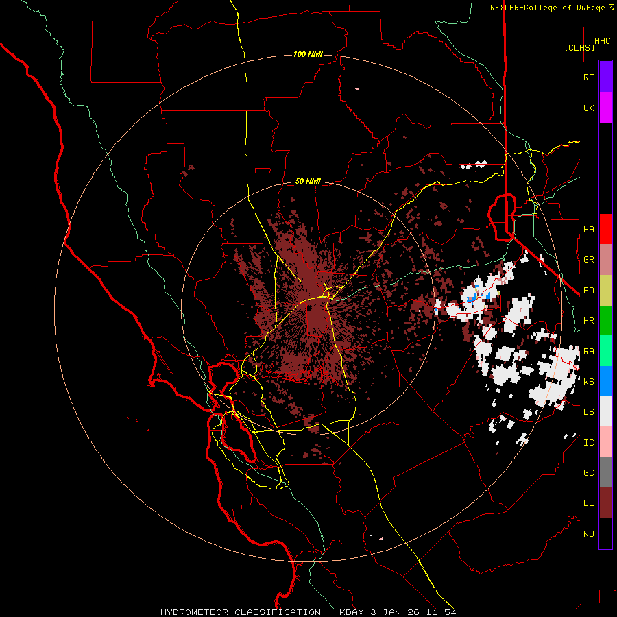Click the "BI" legend label
Screen dimensions: 617x617
tap(588, 503)
